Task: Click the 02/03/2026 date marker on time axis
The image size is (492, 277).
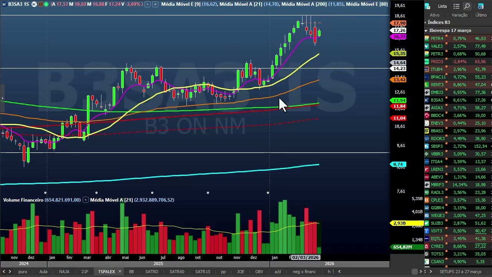Action: (305, 257)
